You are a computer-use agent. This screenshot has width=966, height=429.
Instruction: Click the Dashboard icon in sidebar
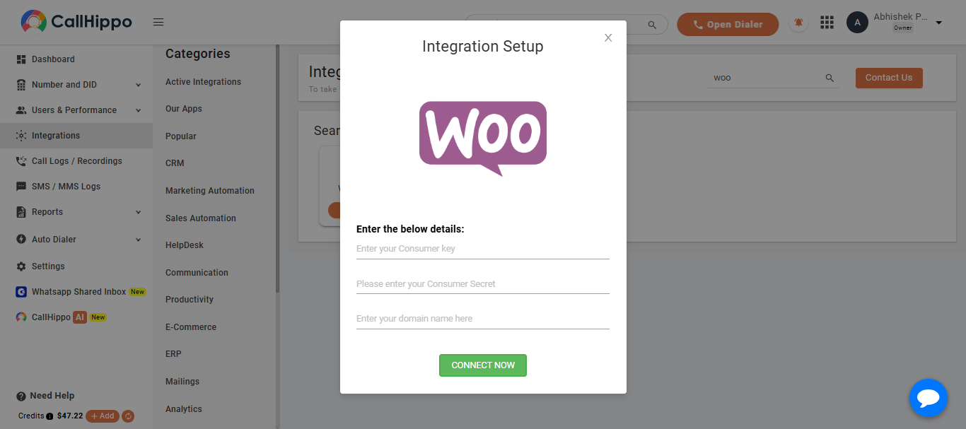click(x=21, y=59)
